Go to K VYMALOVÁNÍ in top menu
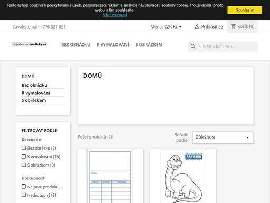Image resolution: width=270 pixels, height=203 pixels. [x=113, y=45]
